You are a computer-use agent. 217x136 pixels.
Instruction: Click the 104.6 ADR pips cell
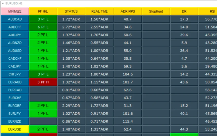pos(128,74)
